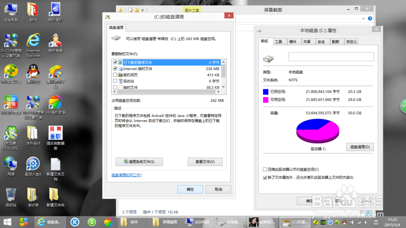
Task: Click the blue 已用空间 color swatch
Action: 266,92
